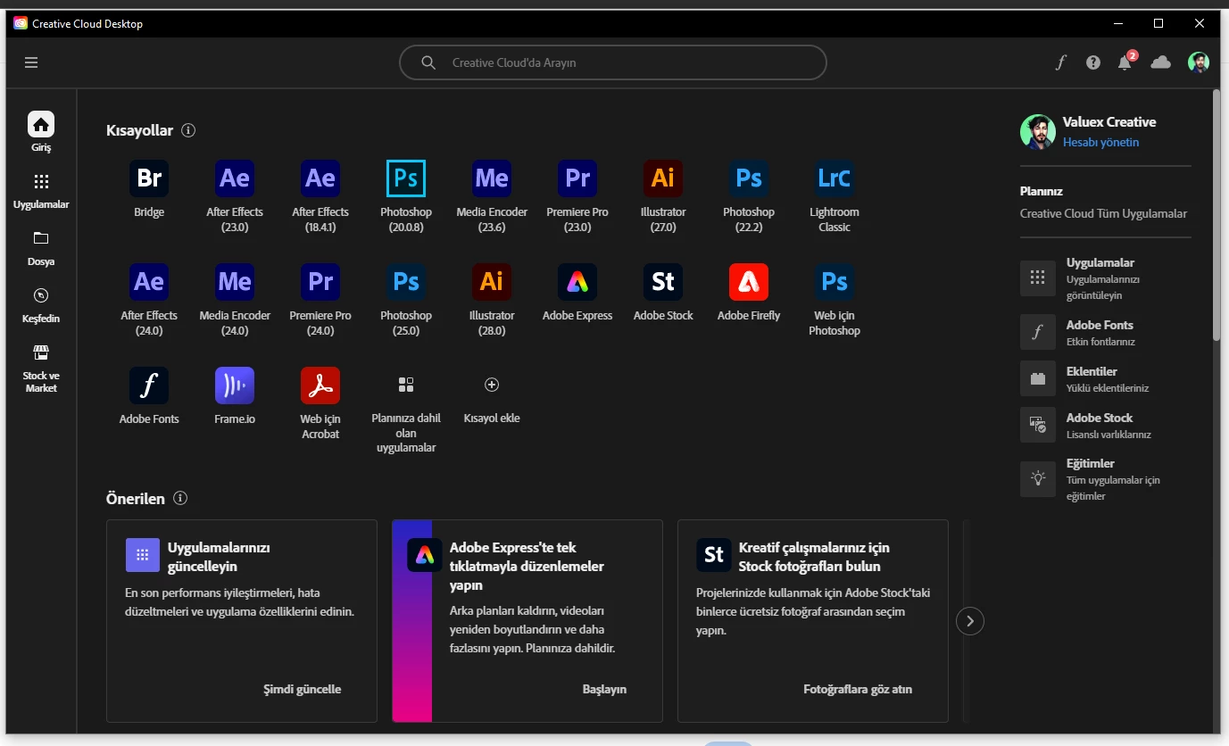Show info for Önerilen heading
This screenshot has width=1229, height=746.
click(180, 498)
